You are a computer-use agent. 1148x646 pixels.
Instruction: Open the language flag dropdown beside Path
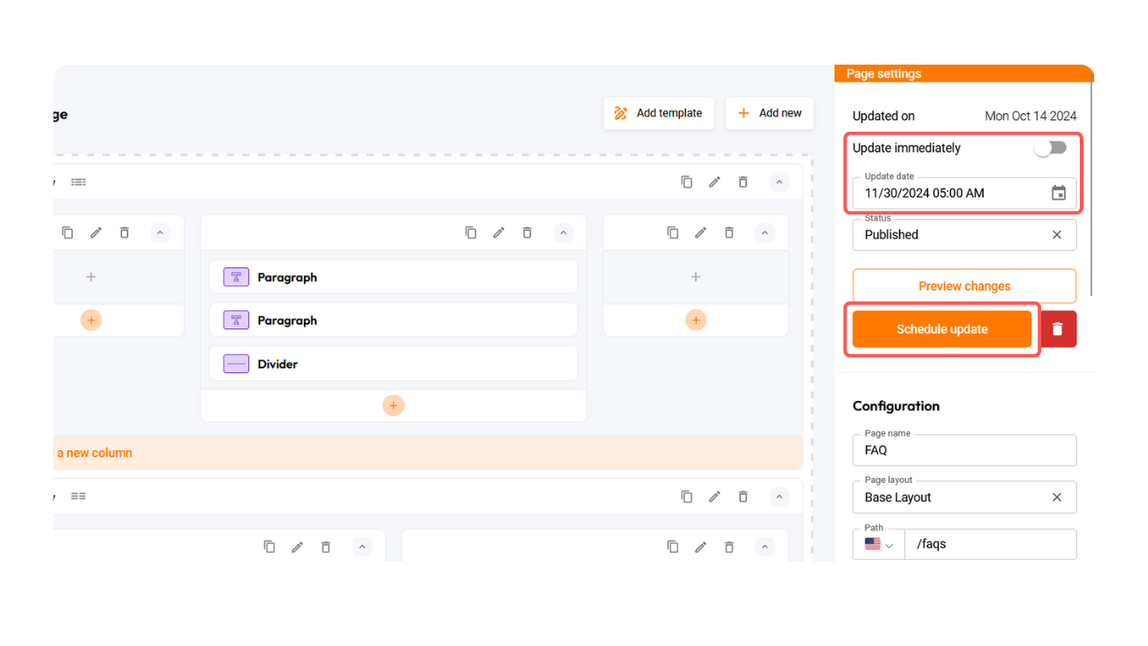[879, 545]
